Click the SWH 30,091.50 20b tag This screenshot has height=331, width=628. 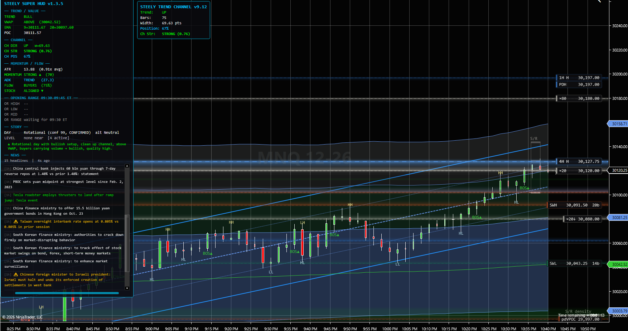(575, 205)
